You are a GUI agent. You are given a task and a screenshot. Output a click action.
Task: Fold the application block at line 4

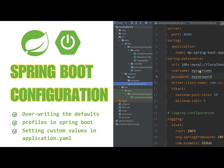(x=166, y=47)
